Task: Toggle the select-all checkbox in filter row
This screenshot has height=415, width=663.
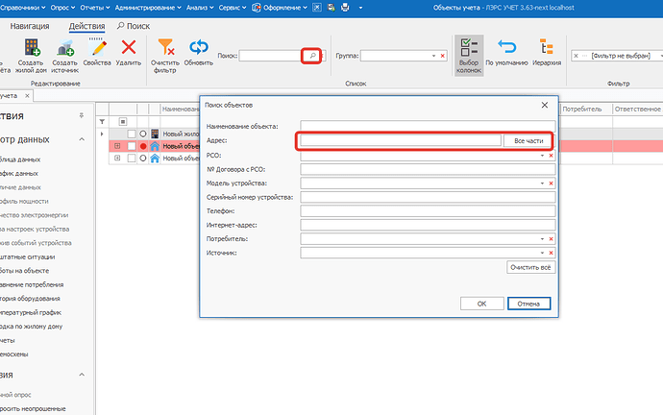Action: tap(123, 122)
